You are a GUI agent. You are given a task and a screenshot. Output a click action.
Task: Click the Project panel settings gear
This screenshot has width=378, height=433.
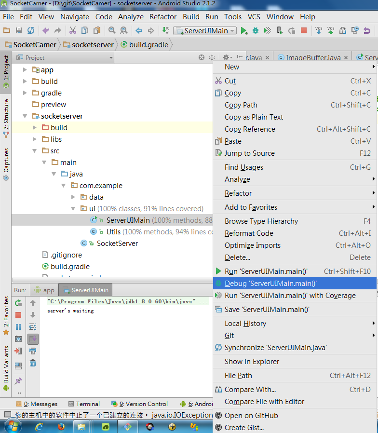tap(227, 57)
